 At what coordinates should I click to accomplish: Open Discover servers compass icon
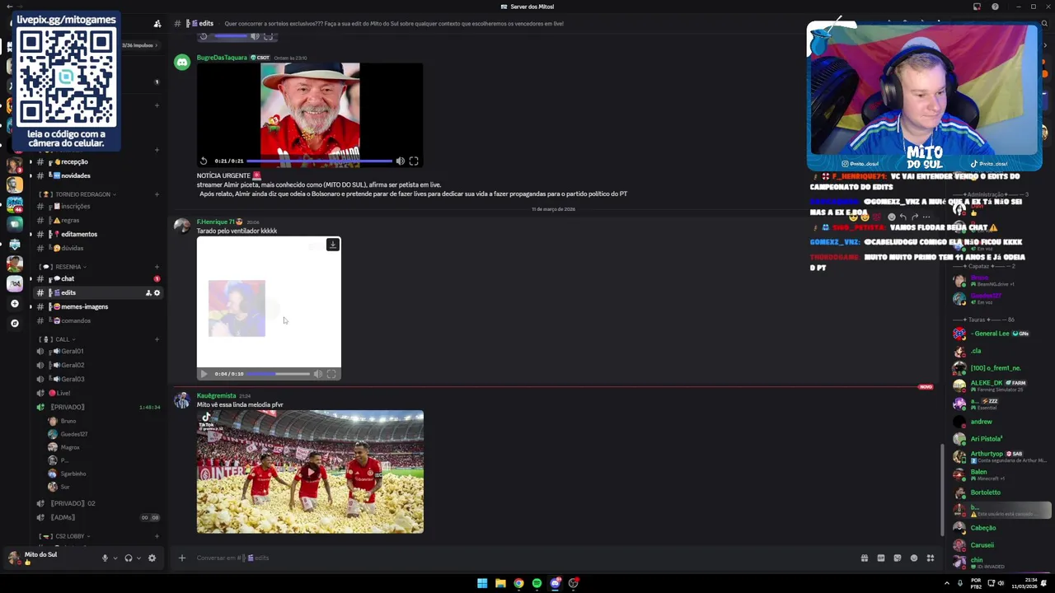[x=14, y=324]
